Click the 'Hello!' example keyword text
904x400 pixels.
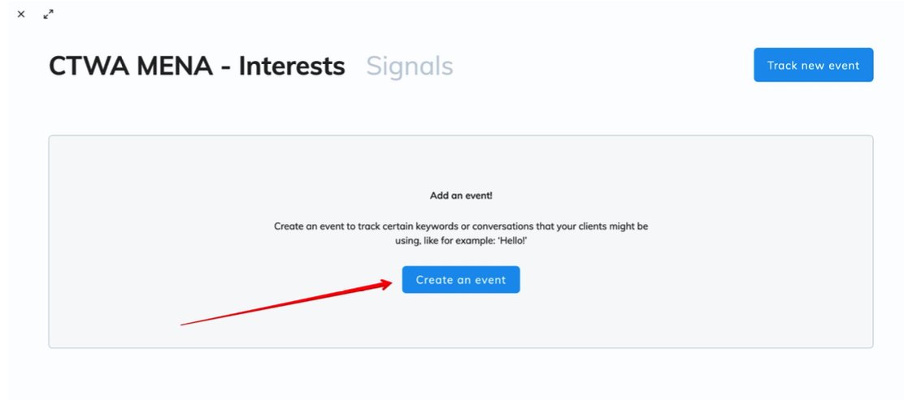pos(515,242)
